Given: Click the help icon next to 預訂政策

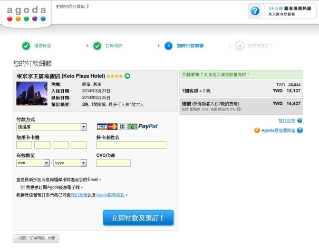Looking at the screenshot, I should [x=299, y=121].
